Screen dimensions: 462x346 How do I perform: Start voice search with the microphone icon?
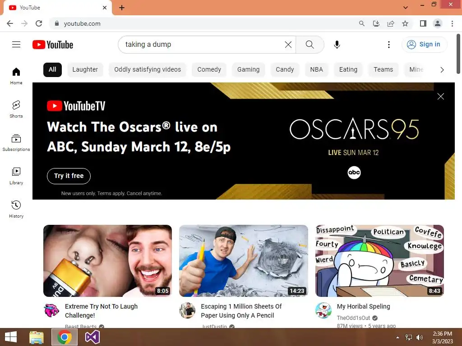point(337,45)
